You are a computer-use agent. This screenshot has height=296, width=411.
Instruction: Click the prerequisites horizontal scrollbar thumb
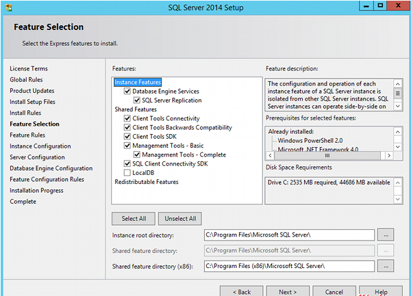[x=327, y=156]
